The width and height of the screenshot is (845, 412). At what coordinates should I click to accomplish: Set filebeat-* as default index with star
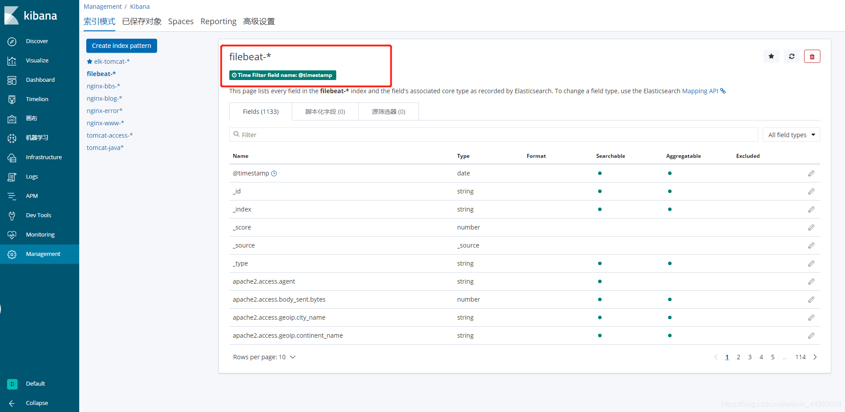coord(771,56)
